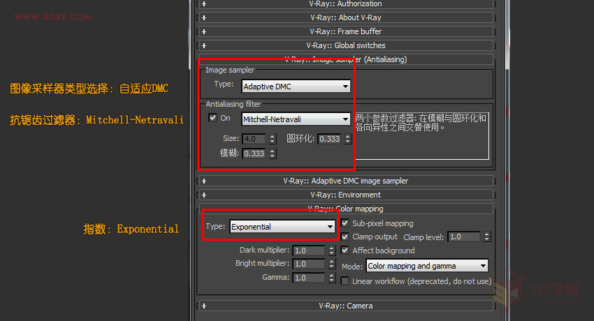Click the Size value spinner arrows

pos(273,139)
